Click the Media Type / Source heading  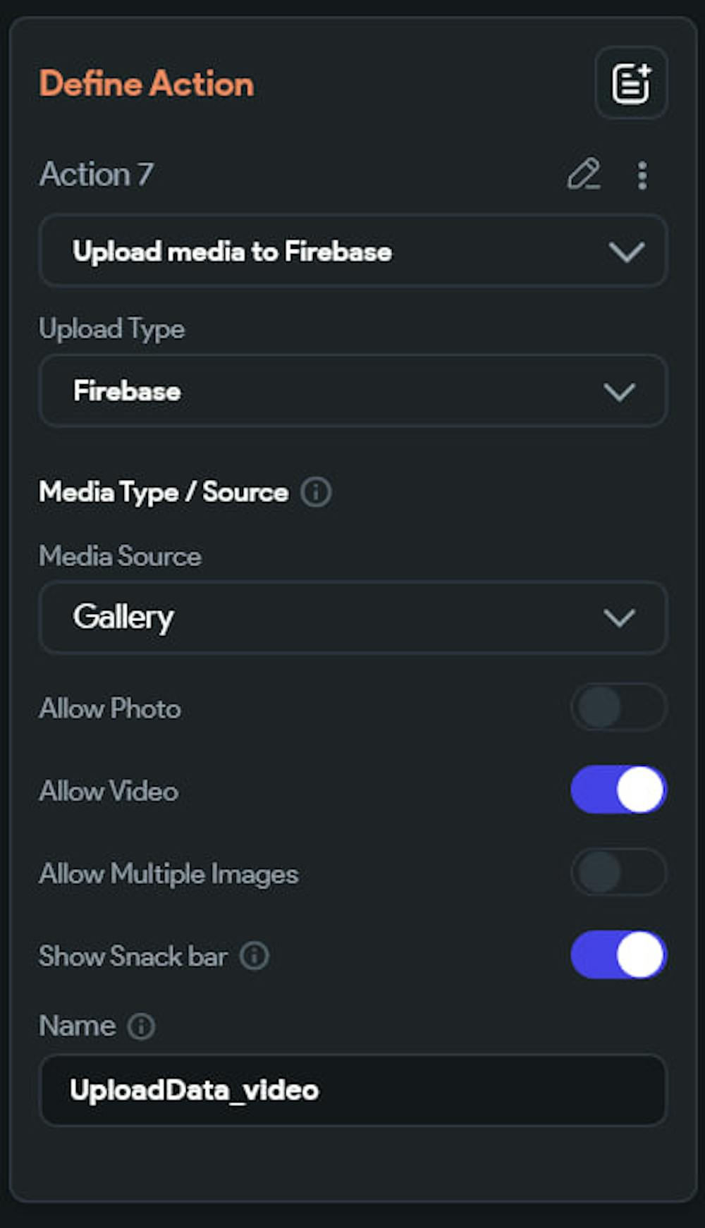point(164,492)
